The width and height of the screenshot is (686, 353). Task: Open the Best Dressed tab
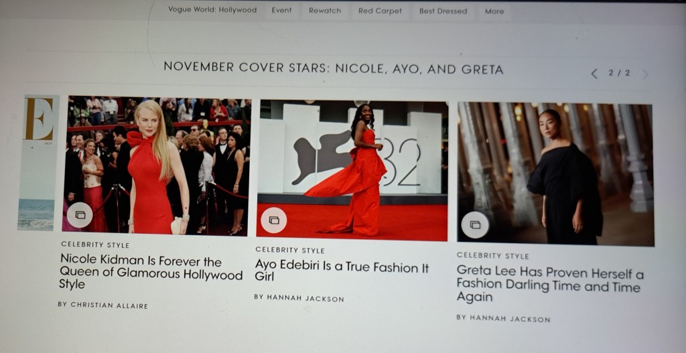[443, 11]
